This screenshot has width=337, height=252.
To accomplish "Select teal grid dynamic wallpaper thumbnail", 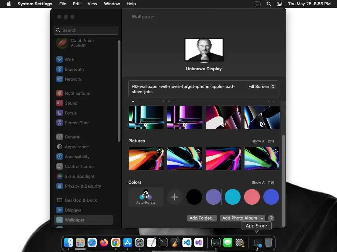I will [x=146, y=117].
